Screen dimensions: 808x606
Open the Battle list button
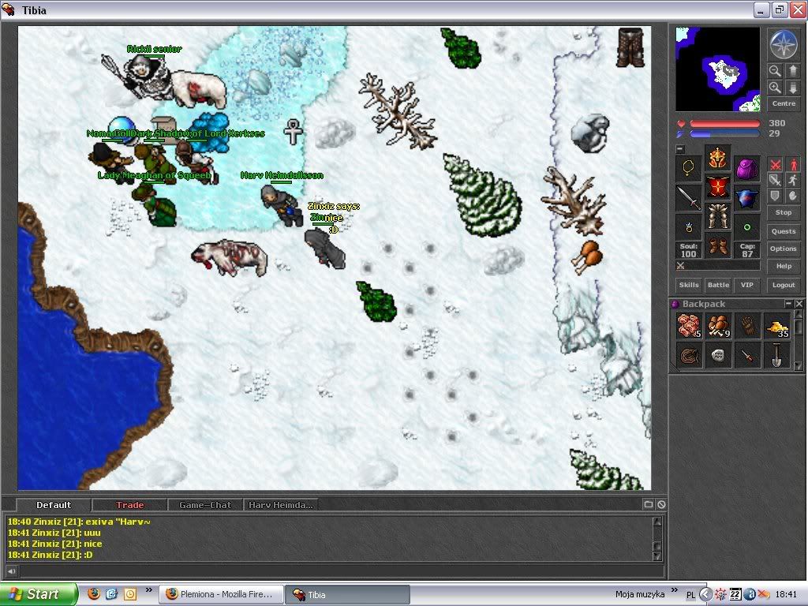[x=718, y=285]
